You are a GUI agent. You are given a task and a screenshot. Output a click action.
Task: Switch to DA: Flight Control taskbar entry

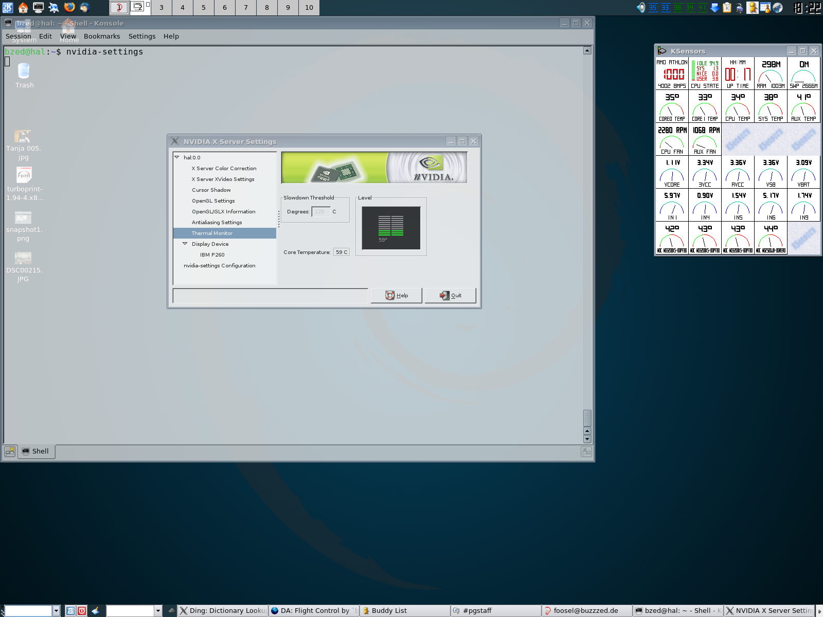pos(314,610)
